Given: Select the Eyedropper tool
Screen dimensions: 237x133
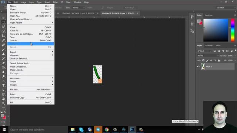Looking at the screenshot, I should coord(3,40).
